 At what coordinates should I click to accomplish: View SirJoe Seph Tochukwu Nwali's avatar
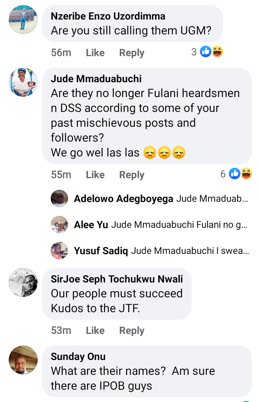click(x=23, y=282)
